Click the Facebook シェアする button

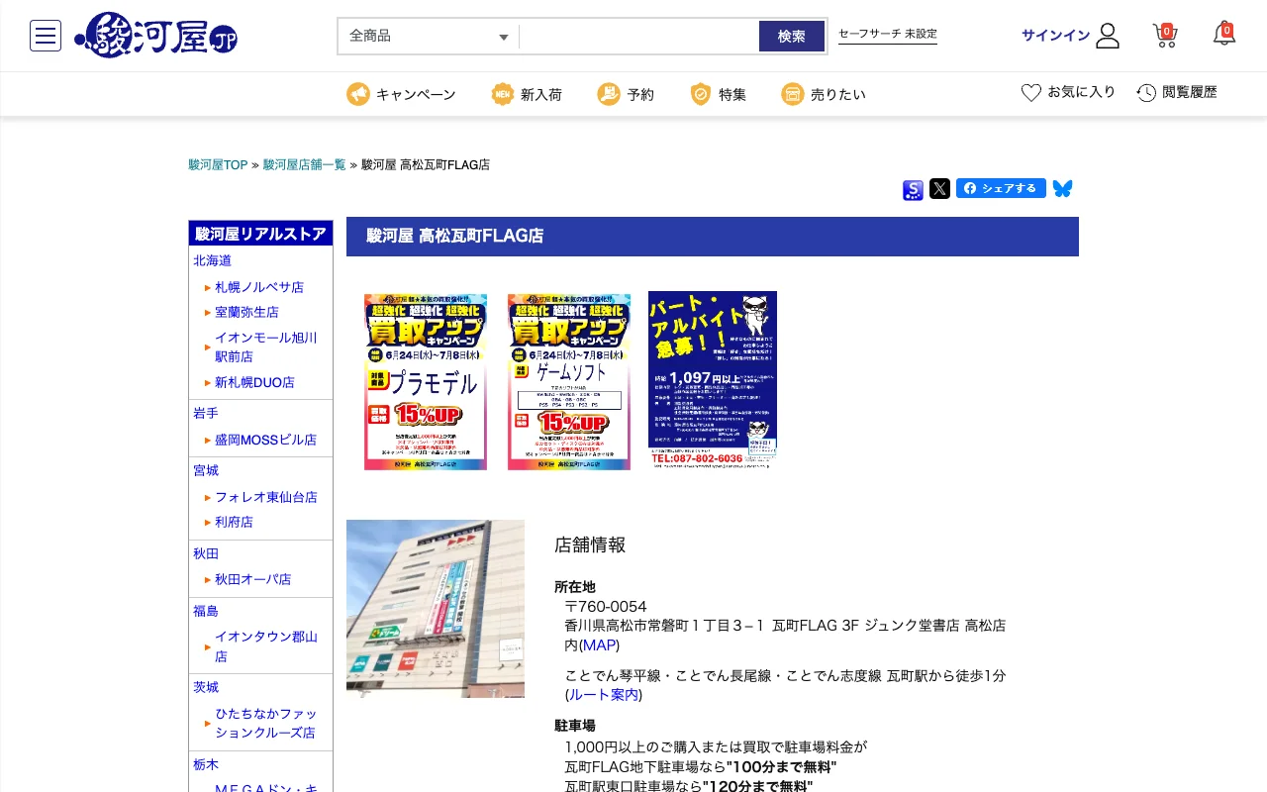coord(1001,188)
